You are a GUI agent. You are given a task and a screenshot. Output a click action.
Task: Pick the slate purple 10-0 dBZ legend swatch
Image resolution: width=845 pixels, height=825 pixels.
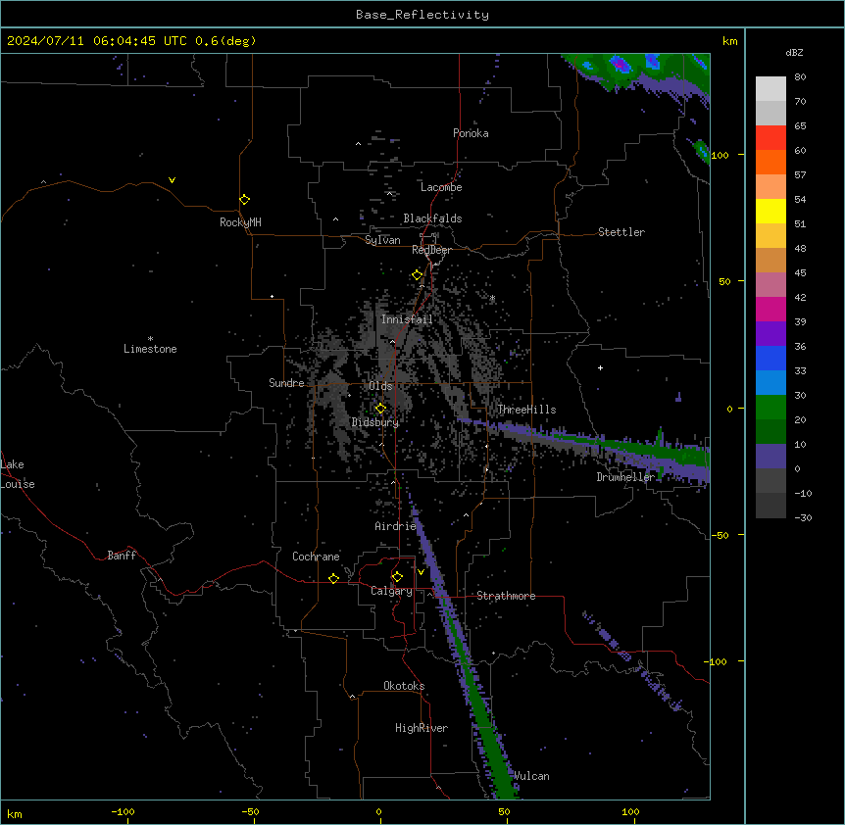coord(770,457)
